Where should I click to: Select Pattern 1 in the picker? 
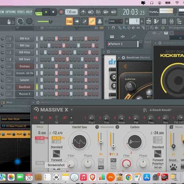[123, 44]
